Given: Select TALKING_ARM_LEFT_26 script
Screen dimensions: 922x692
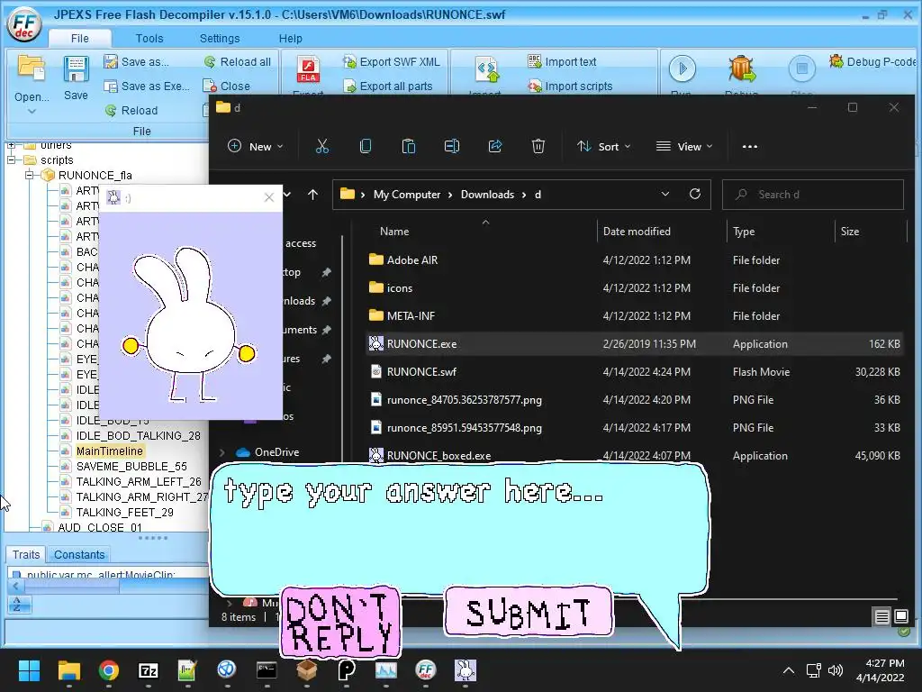Looking at the screenshot, I should (138, 481).
